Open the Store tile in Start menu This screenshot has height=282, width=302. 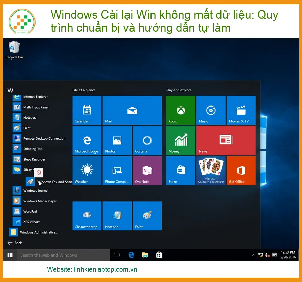click(181, 170)
